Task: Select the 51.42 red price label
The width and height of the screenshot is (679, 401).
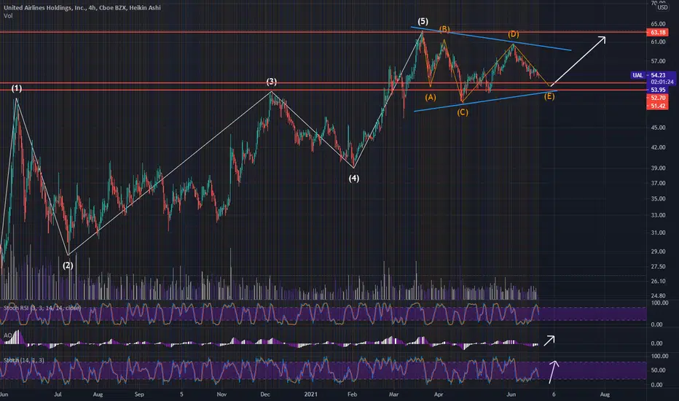Action: click(657, 106)
